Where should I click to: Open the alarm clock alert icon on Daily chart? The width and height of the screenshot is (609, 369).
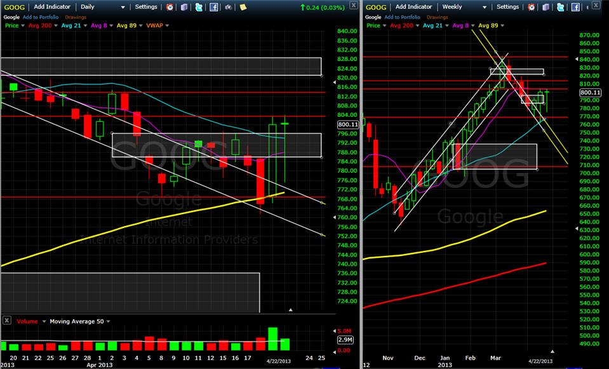click(170, 7)
